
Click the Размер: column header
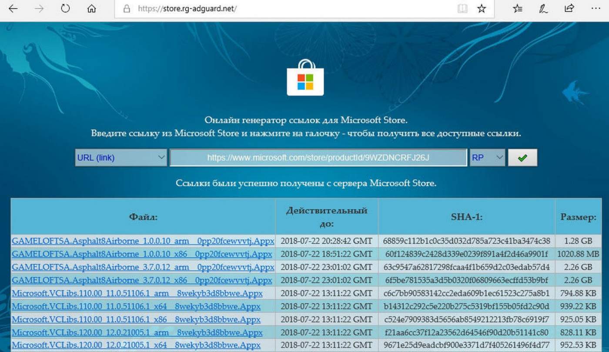click(578, 217)
